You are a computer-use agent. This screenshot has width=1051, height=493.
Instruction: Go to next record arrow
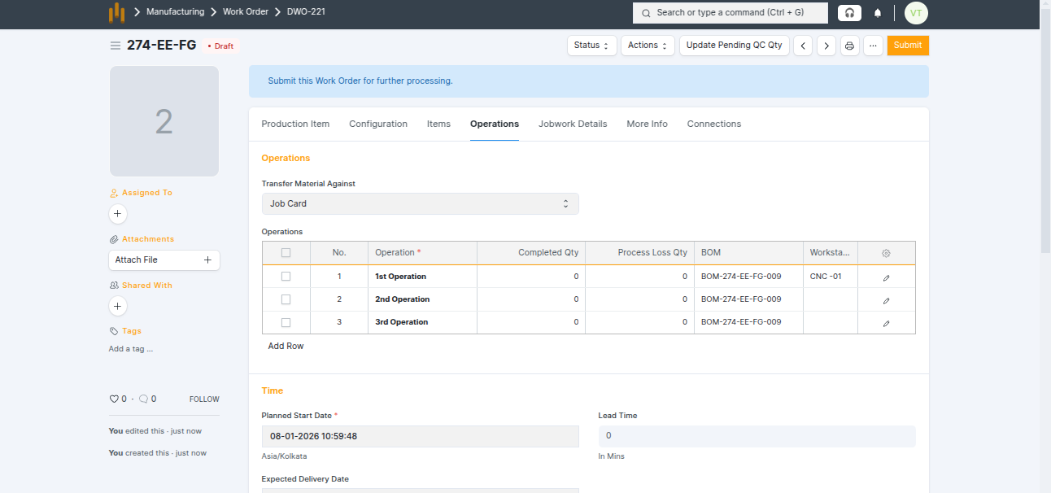826,46
